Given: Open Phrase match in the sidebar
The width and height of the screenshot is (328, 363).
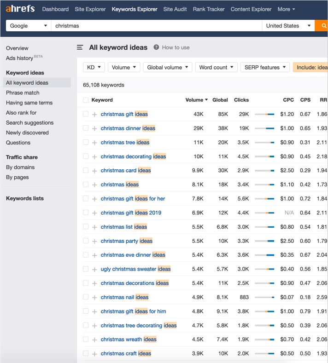Looking at the screenshot, I should (x=23, y=92).
